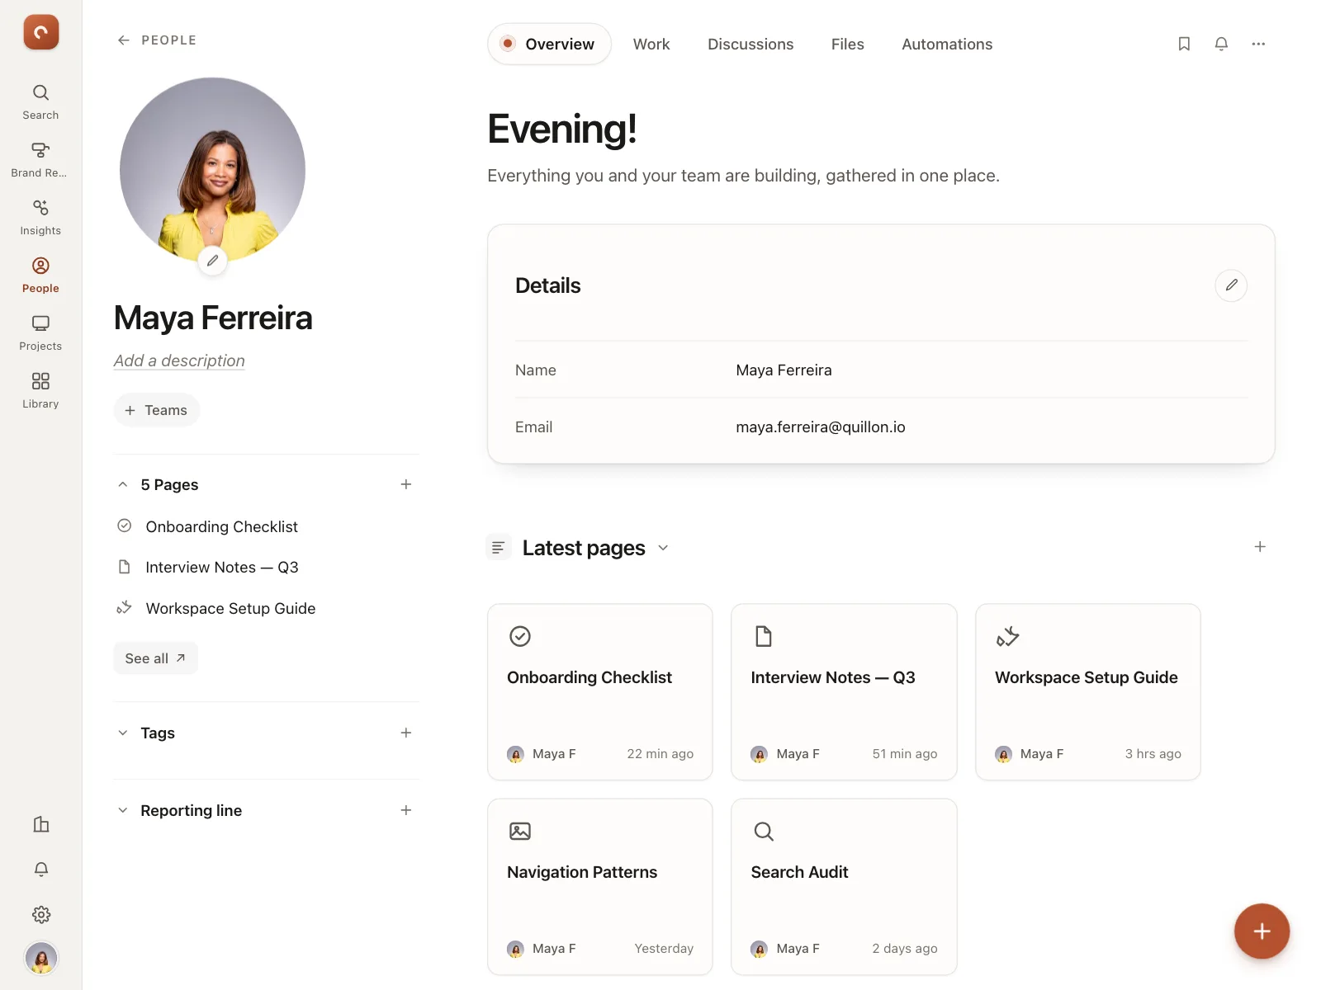Edit the profile photo pencil icon
The width and height of the screenshot is (1321, 990).
point(212,261)
